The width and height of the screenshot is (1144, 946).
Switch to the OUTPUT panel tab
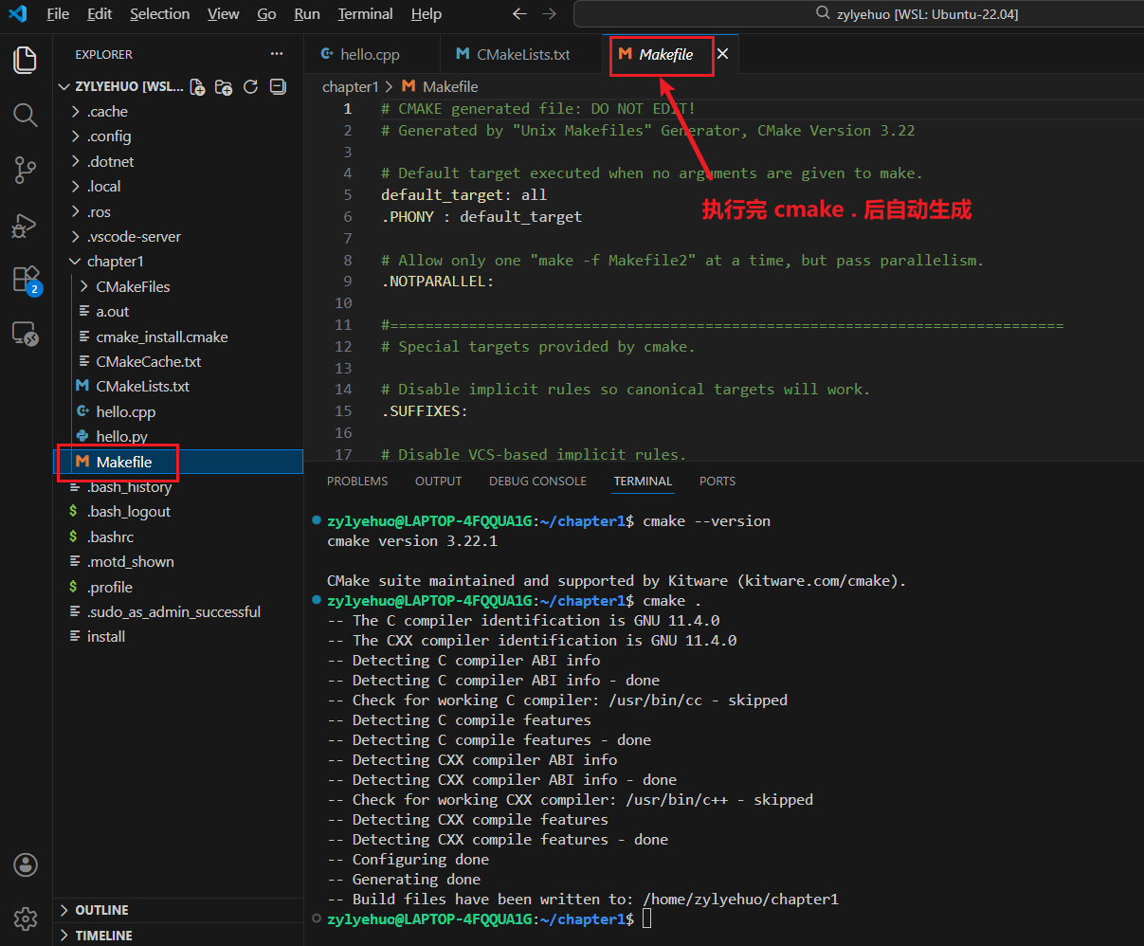(x=439, y=482)
